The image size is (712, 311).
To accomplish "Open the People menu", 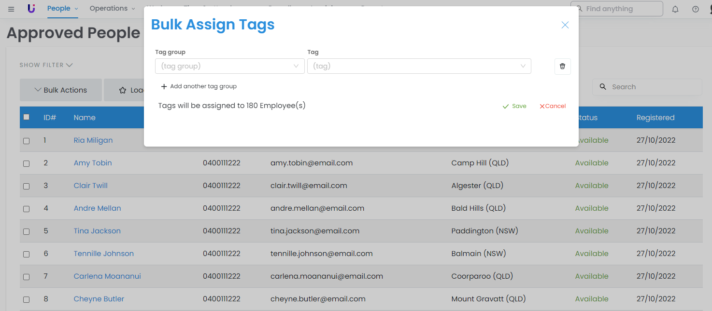I will click(x=62, y=9).
